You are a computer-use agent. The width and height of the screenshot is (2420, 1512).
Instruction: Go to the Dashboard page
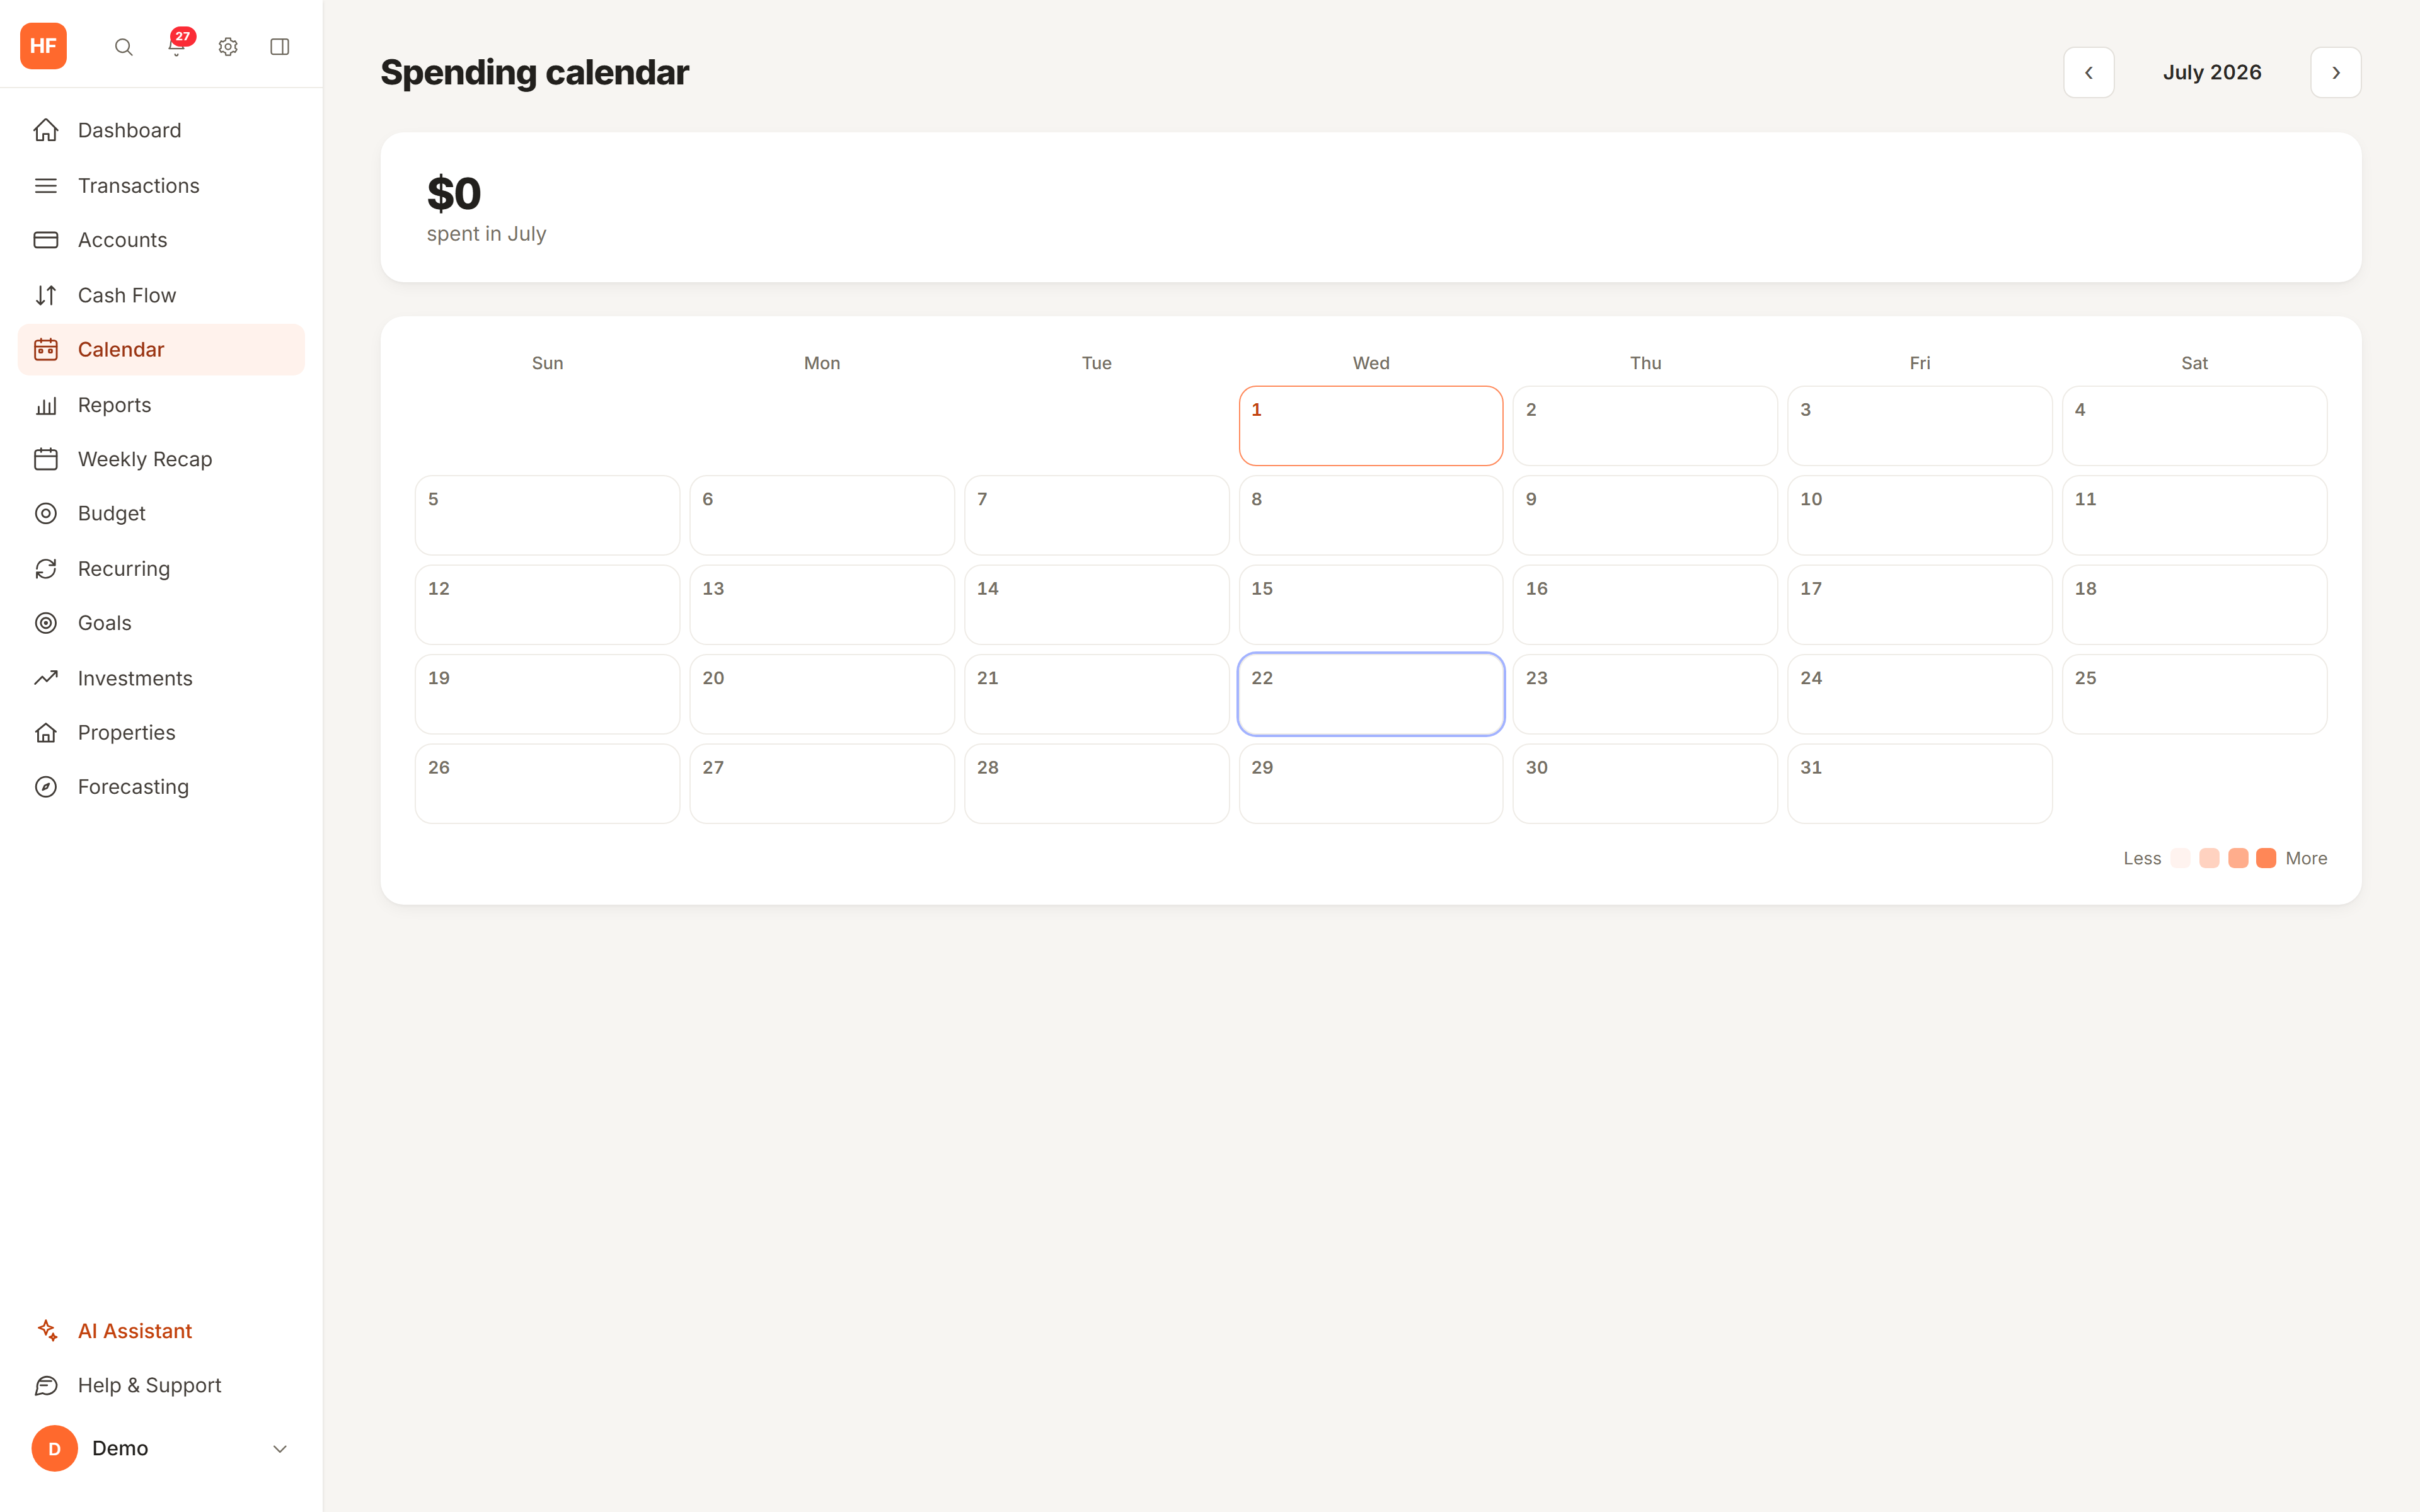coord(161,130)
